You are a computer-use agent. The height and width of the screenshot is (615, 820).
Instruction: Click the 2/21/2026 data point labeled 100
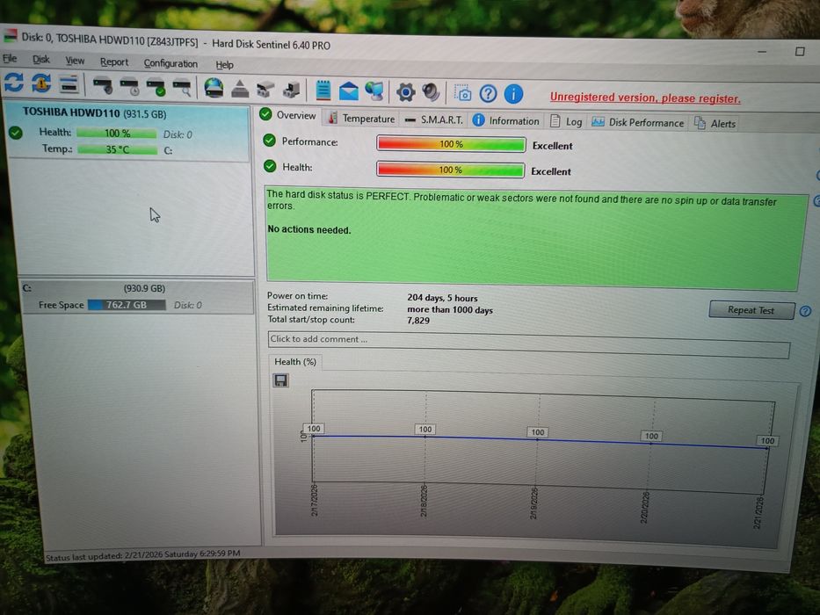[767, 440]
